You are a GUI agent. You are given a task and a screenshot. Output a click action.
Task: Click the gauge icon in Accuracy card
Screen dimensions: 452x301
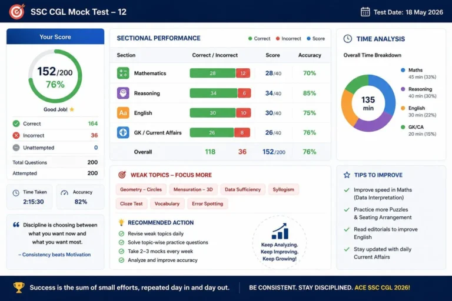click(64, 193)
